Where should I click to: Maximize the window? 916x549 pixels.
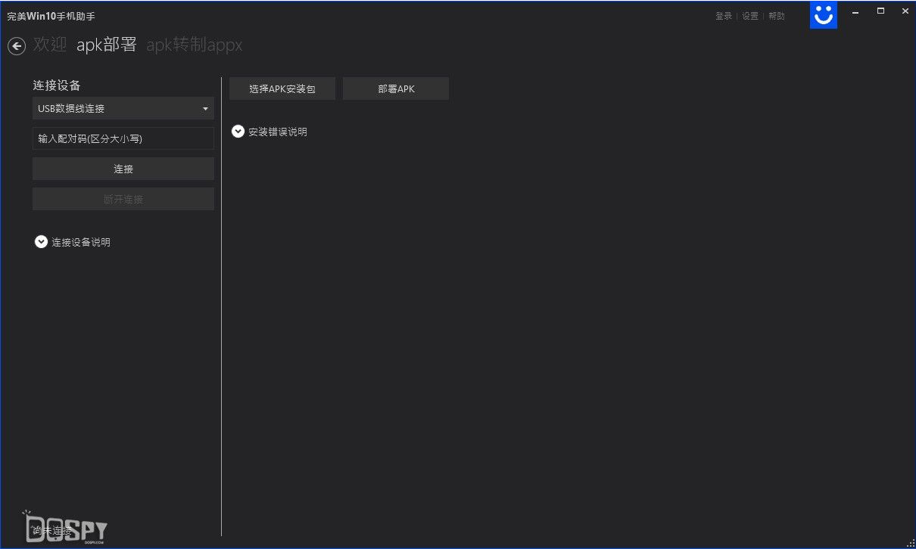pos(880,11)
